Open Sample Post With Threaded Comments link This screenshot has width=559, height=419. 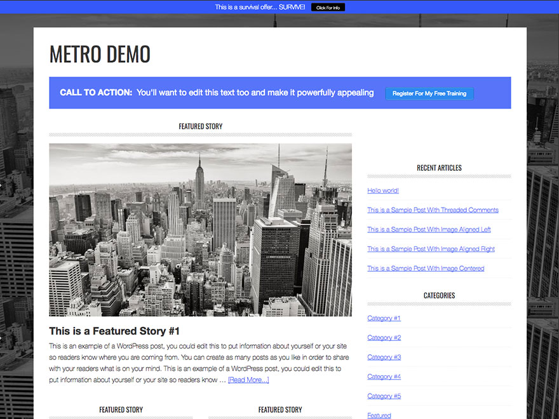[x=433, y=210]
